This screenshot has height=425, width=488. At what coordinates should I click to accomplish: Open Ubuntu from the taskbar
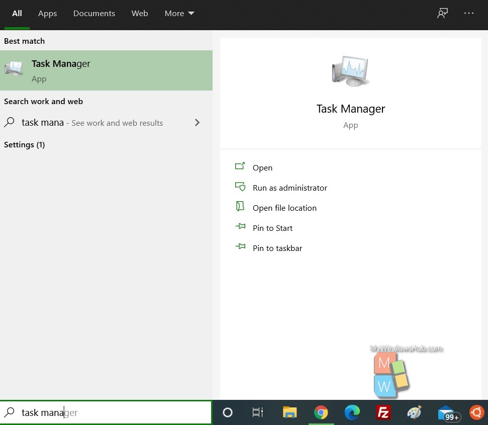476,412
